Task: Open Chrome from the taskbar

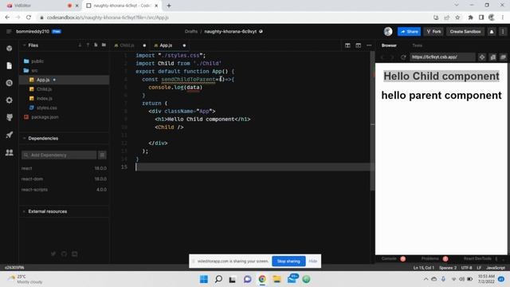Action: [x=262, y=279]
